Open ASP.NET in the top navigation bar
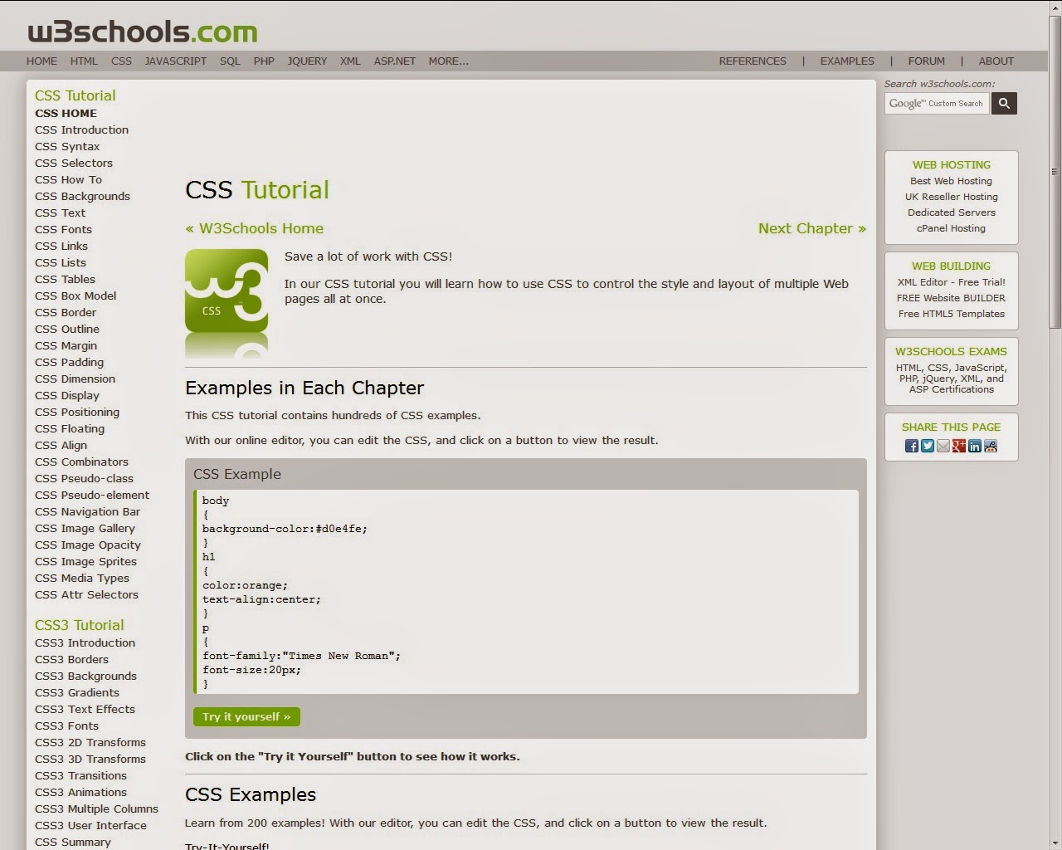The width and height of the screenshot is (1062, 850). point(395,61)
